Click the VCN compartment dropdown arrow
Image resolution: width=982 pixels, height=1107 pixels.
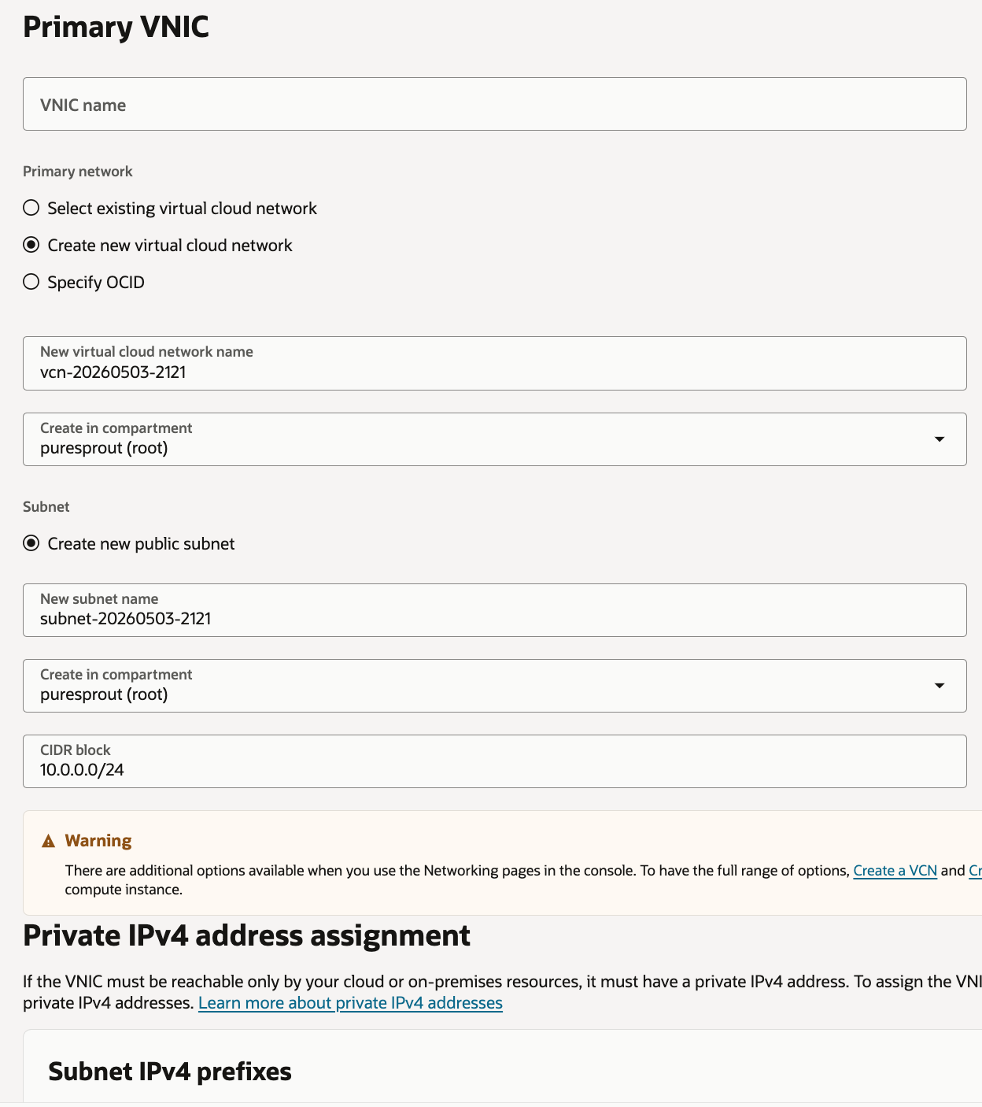point(939,439)
